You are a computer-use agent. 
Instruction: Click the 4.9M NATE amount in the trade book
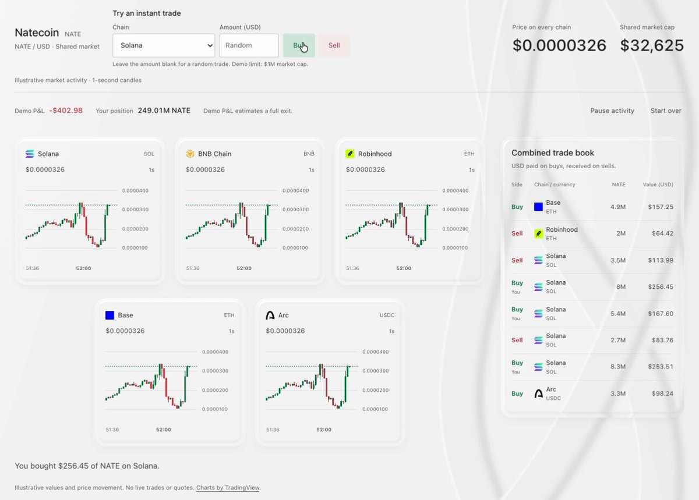pyautogui.click(x=618, y=207)
